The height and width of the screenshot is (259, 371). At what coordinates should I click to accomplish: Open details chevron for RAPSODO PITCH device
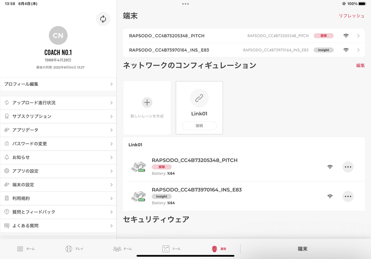tap(358, 36)
